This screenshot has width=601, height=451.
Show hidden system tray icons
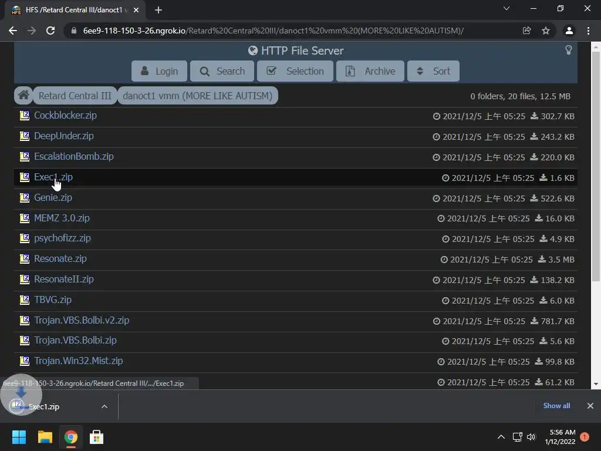501,437
